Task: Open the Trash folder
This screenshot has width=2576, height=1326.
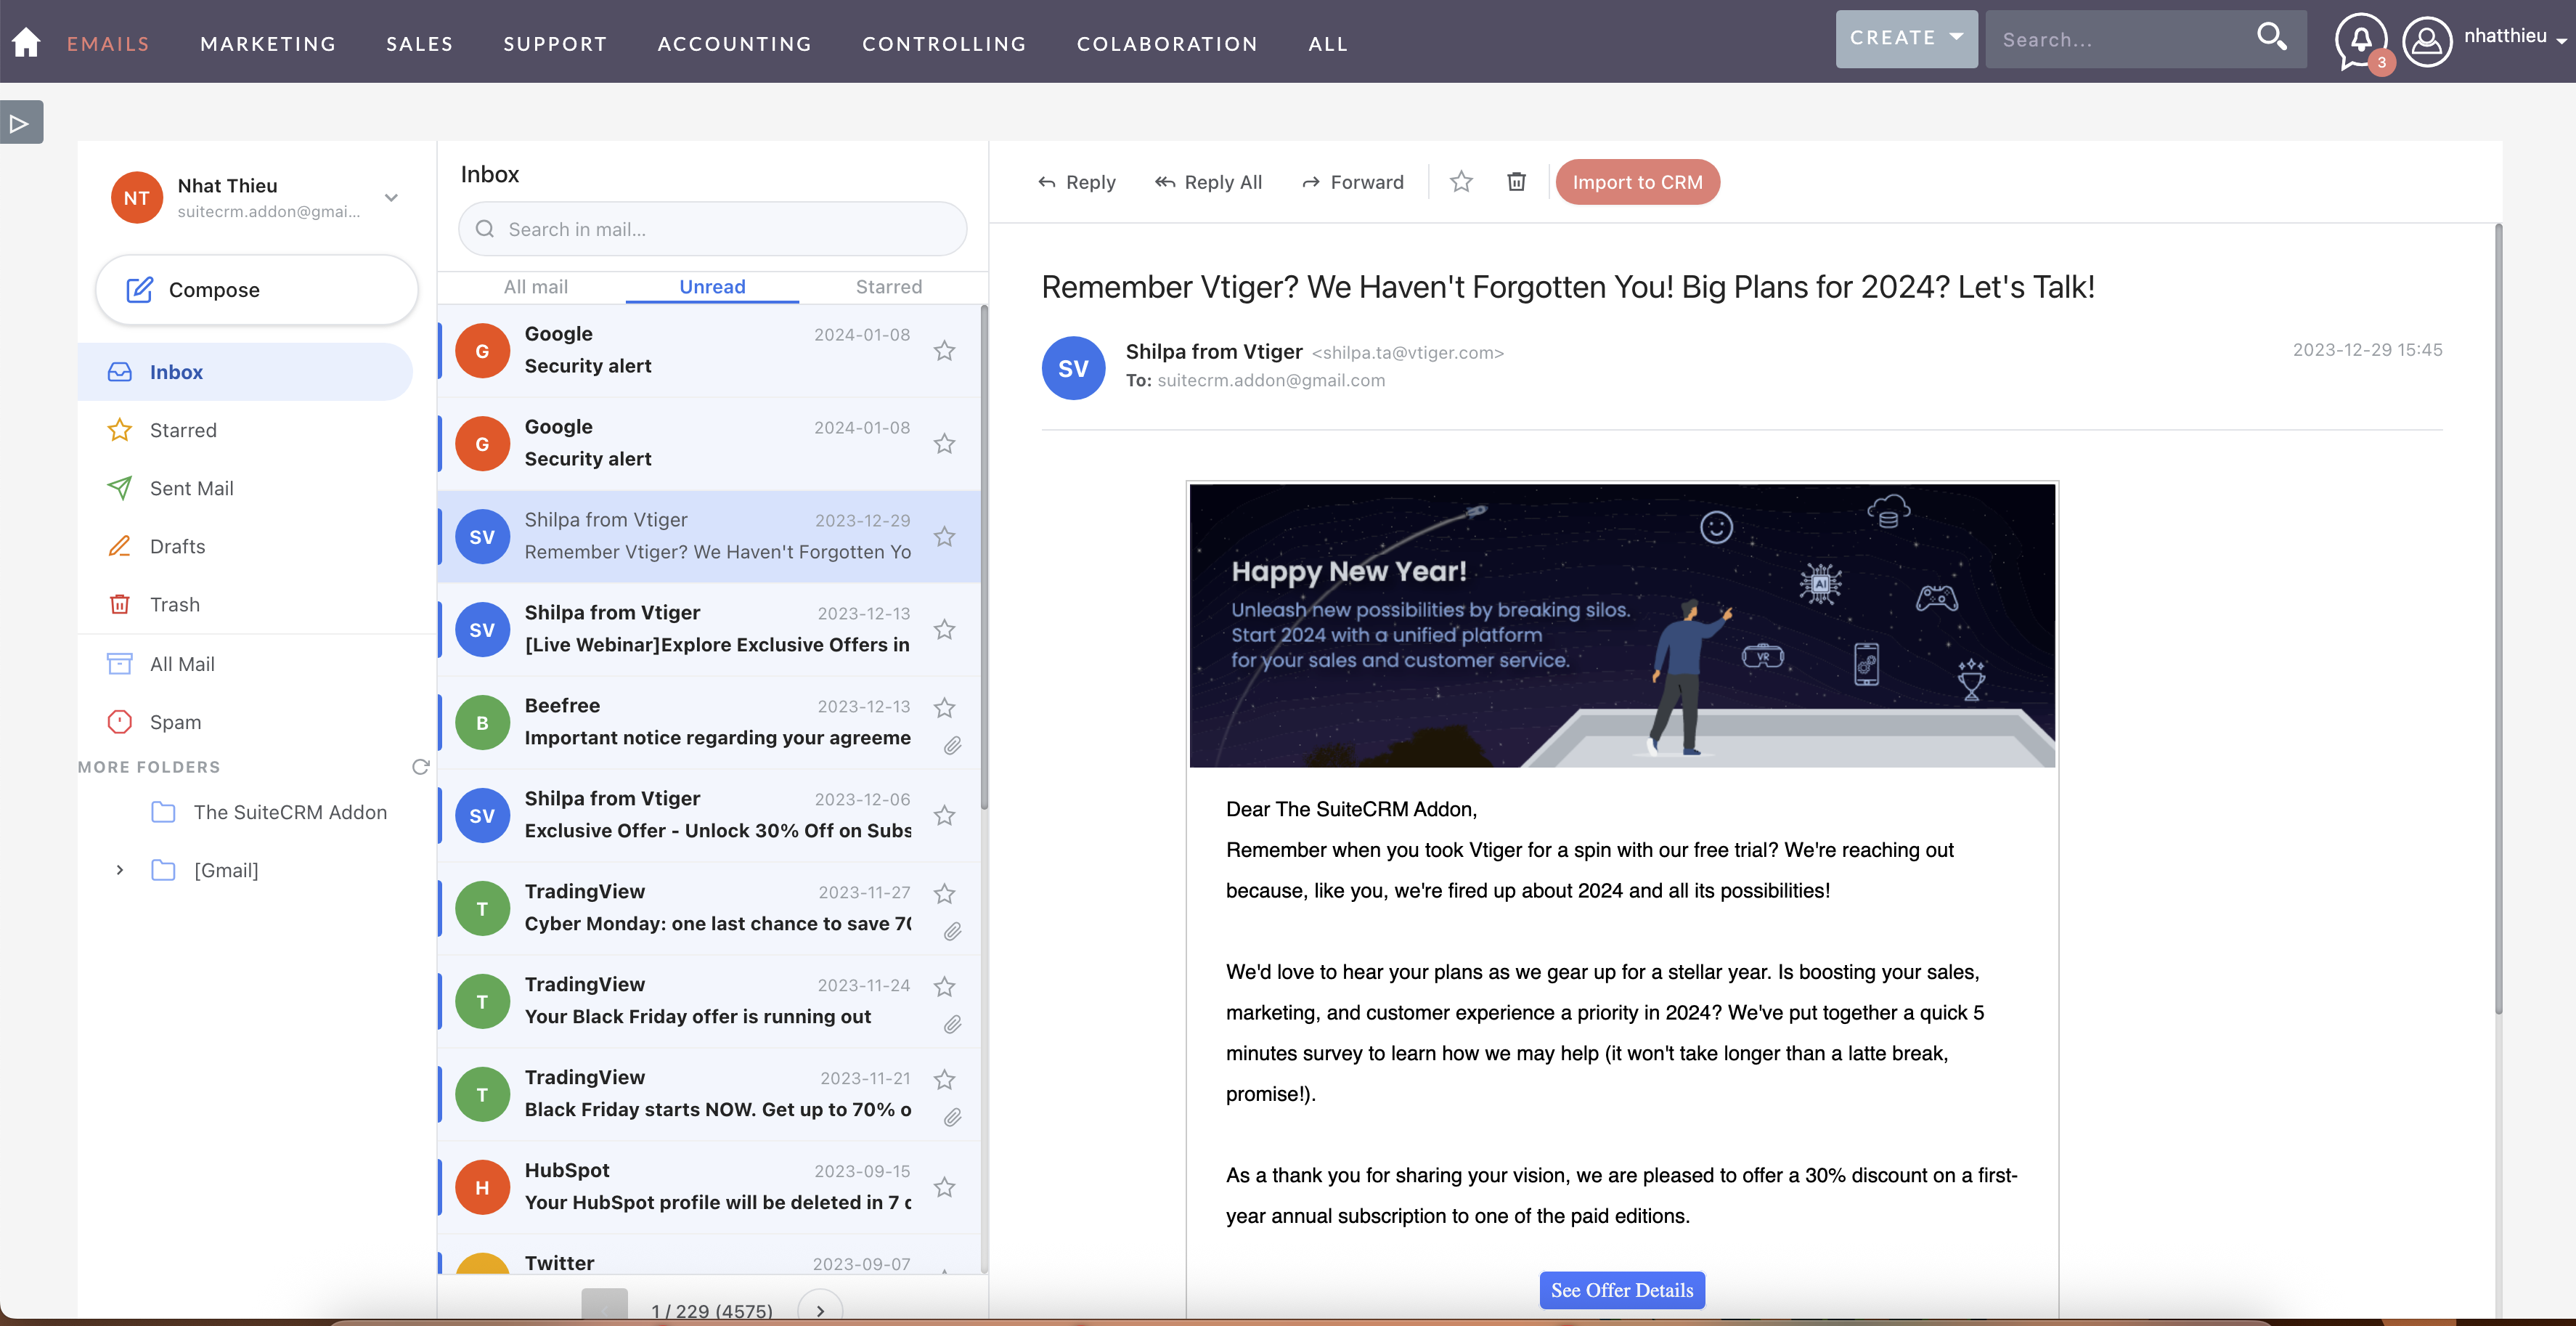Action: 175,604
